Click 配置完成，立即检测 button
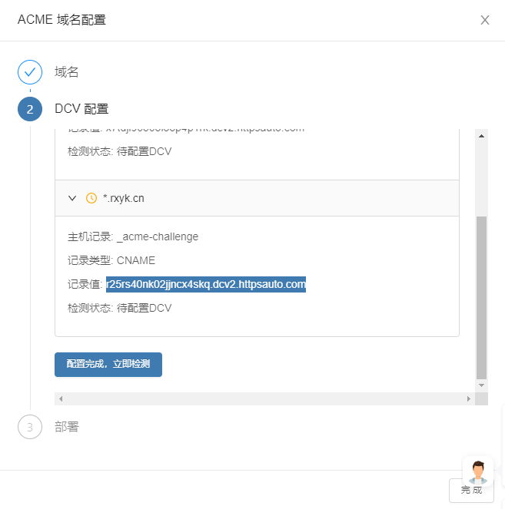This screenshot has width=505, height=509. pos(108,365)
